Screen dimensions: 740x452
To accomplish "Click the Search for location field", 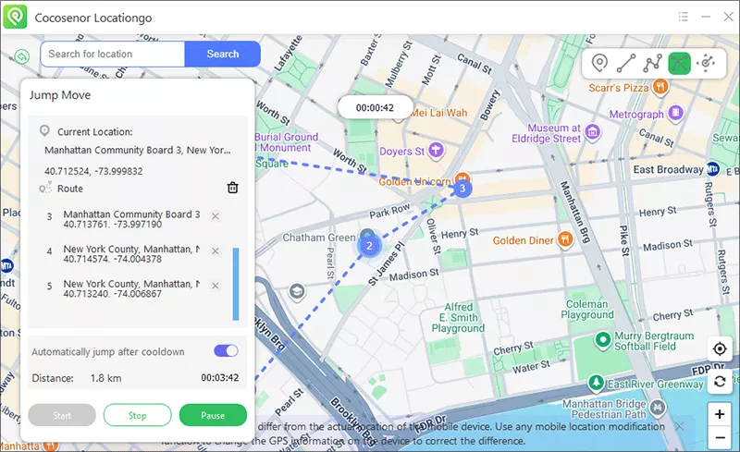I will point(112,54).
